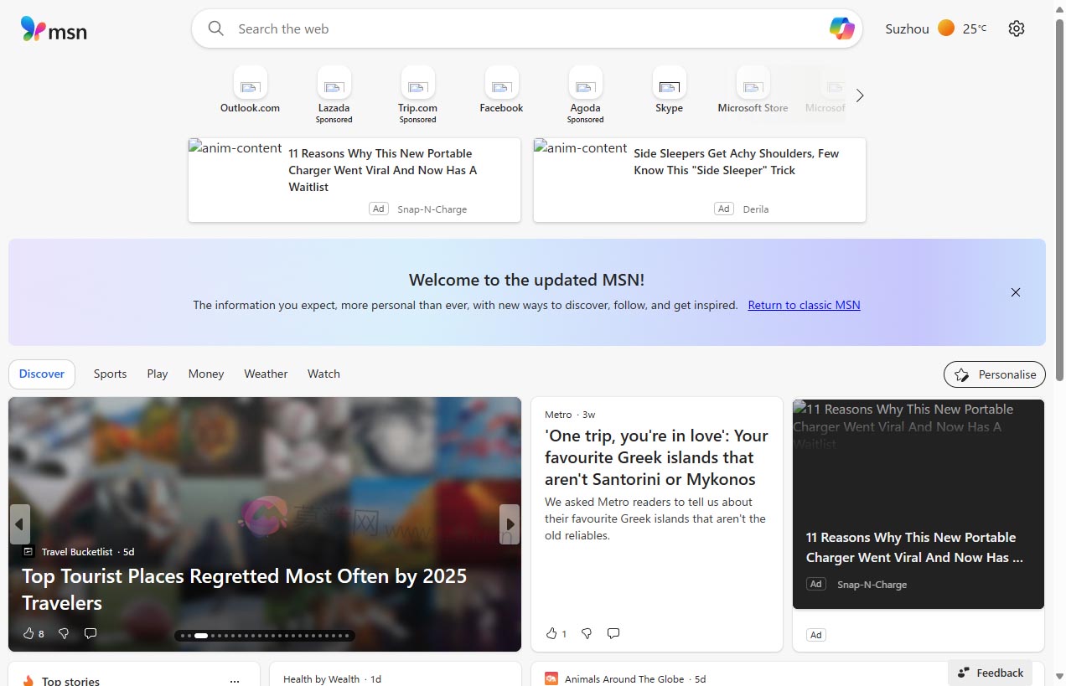Open Copilot from the search bar
This screenshot has width=1066, height=686.
point(841,28)
